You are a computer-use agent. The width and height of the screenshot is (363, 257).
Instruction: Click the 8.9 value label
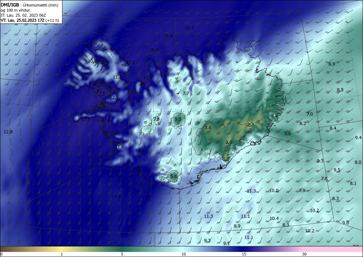click(237, 226)
